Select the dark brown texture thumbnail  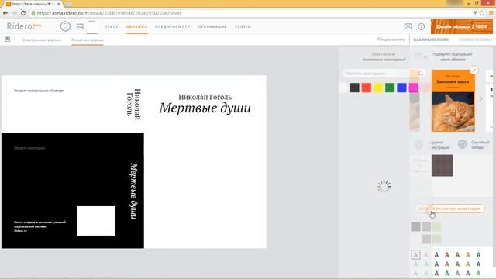[x=443, y=165]
